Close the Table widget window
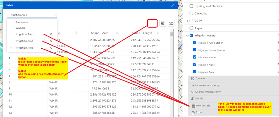Viewport: 279px width, 117px height. [x=173, y=5]
